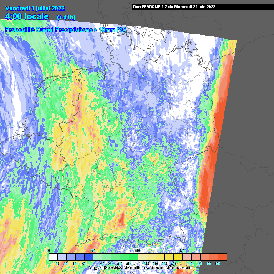The image size is (274, 274).
Task: Click the legend label "50"
Action: point(137,251)
